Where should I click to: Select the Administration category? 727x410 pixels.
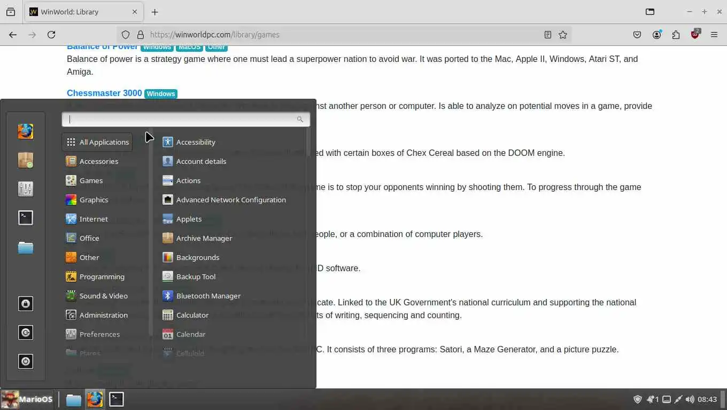[x=97, y=315]
